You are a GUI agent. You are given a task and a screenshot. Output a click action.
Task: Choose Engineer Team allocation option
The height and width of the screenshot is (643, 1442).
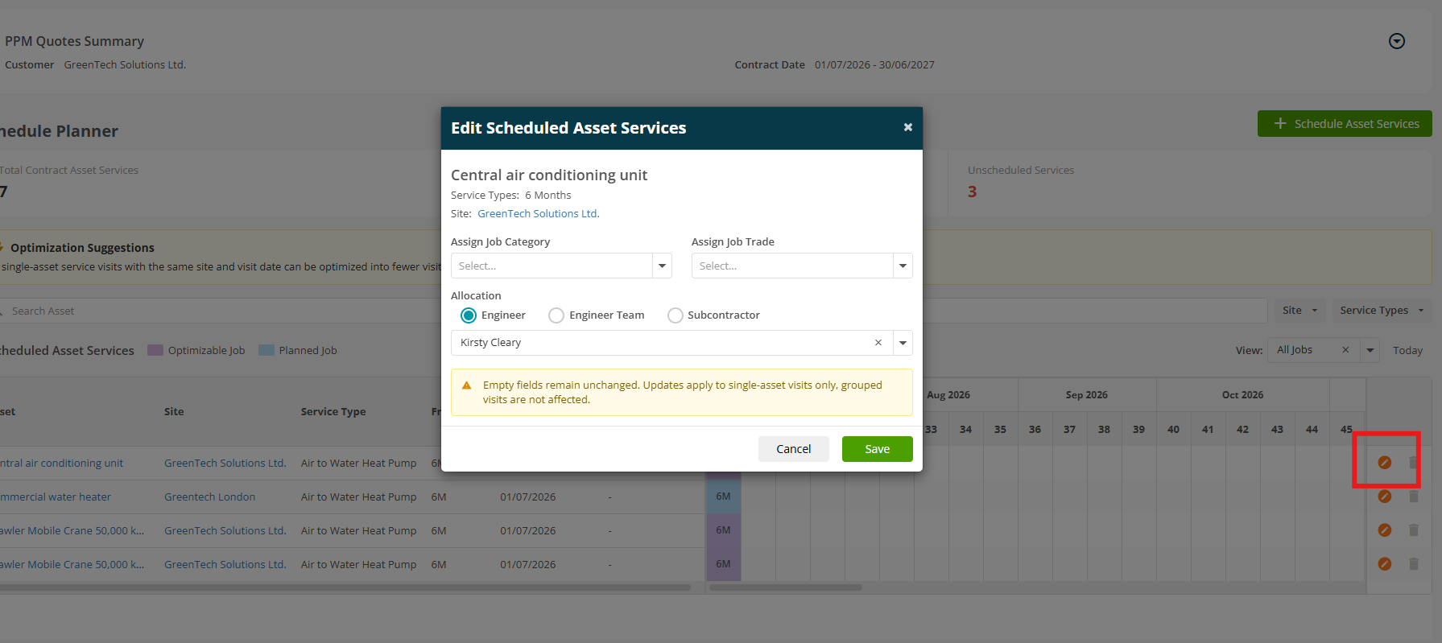click(x=556, y=315)
